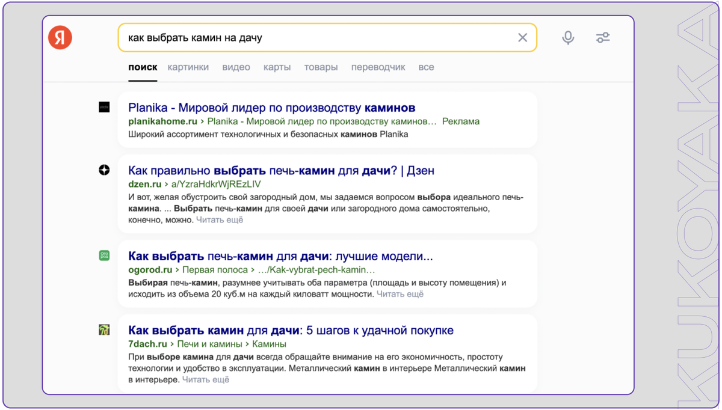Screen dimensions: 722x410
Task: Open the 'переводчик' tab
Action: 378,67
